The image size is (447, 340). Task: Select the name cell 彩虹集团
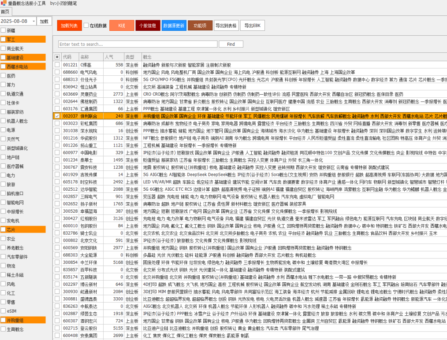pos(91,123)
